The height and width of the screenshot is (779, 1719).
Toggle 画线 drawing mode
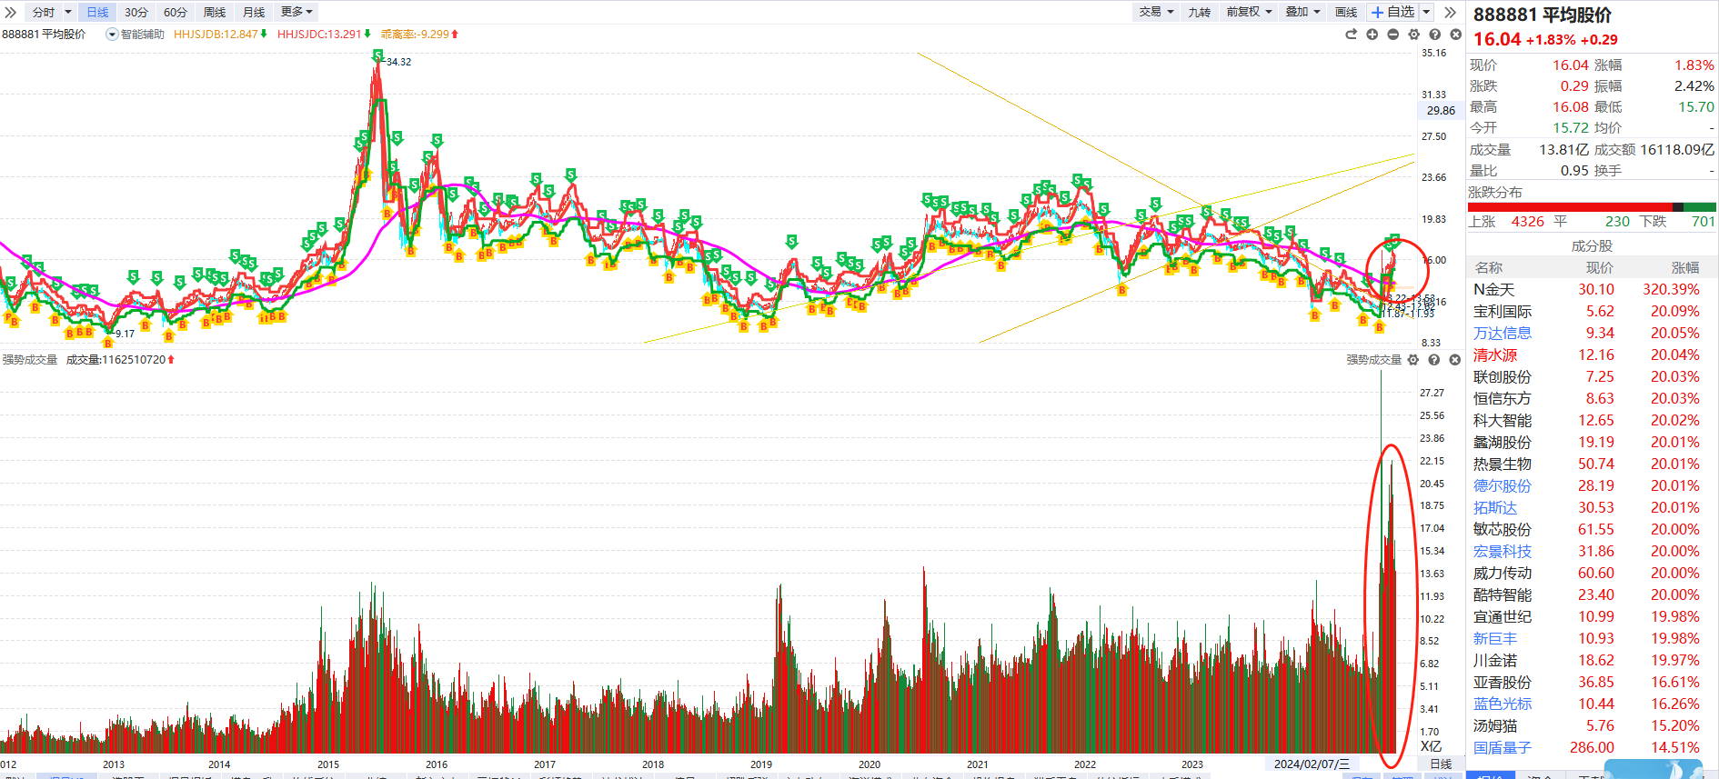pos(1345,12)
